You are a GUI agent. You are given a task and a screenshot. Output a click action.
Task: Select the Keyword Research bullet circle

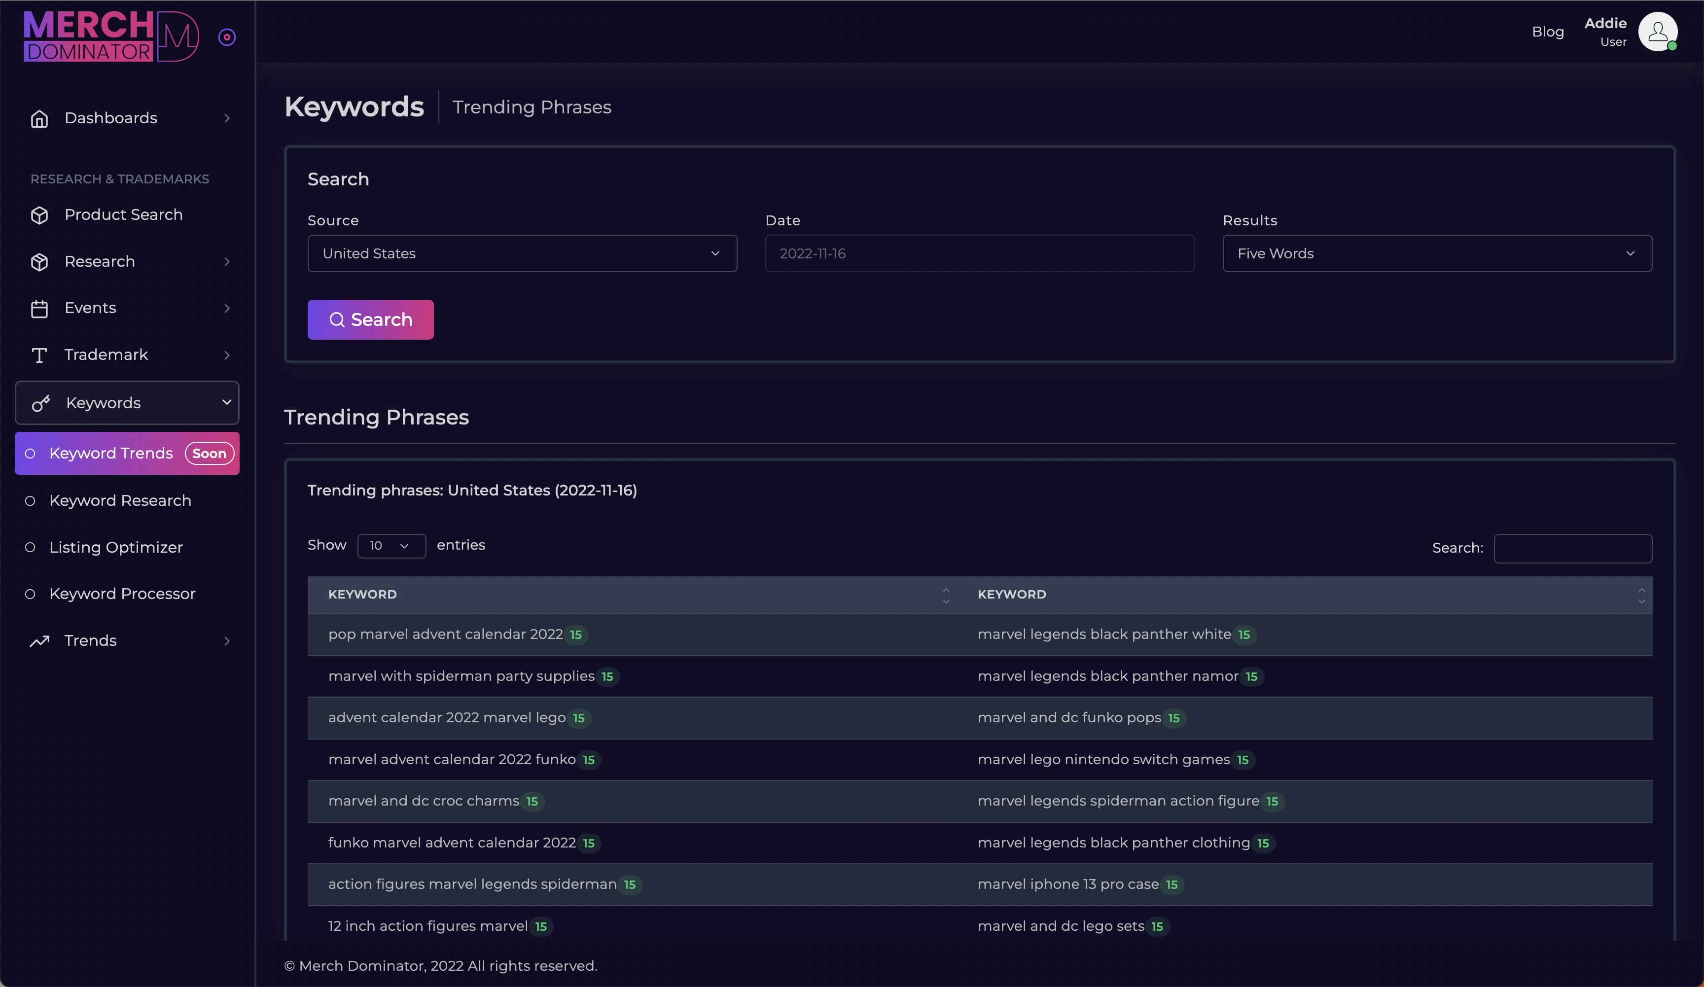pyautogui.click(x=30, y=501)
